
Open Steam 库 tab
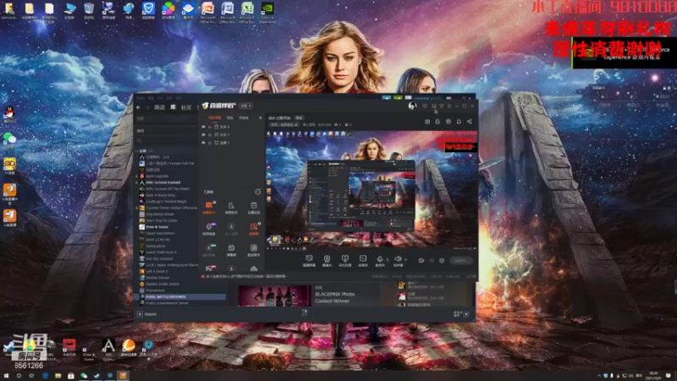[173, 108]
